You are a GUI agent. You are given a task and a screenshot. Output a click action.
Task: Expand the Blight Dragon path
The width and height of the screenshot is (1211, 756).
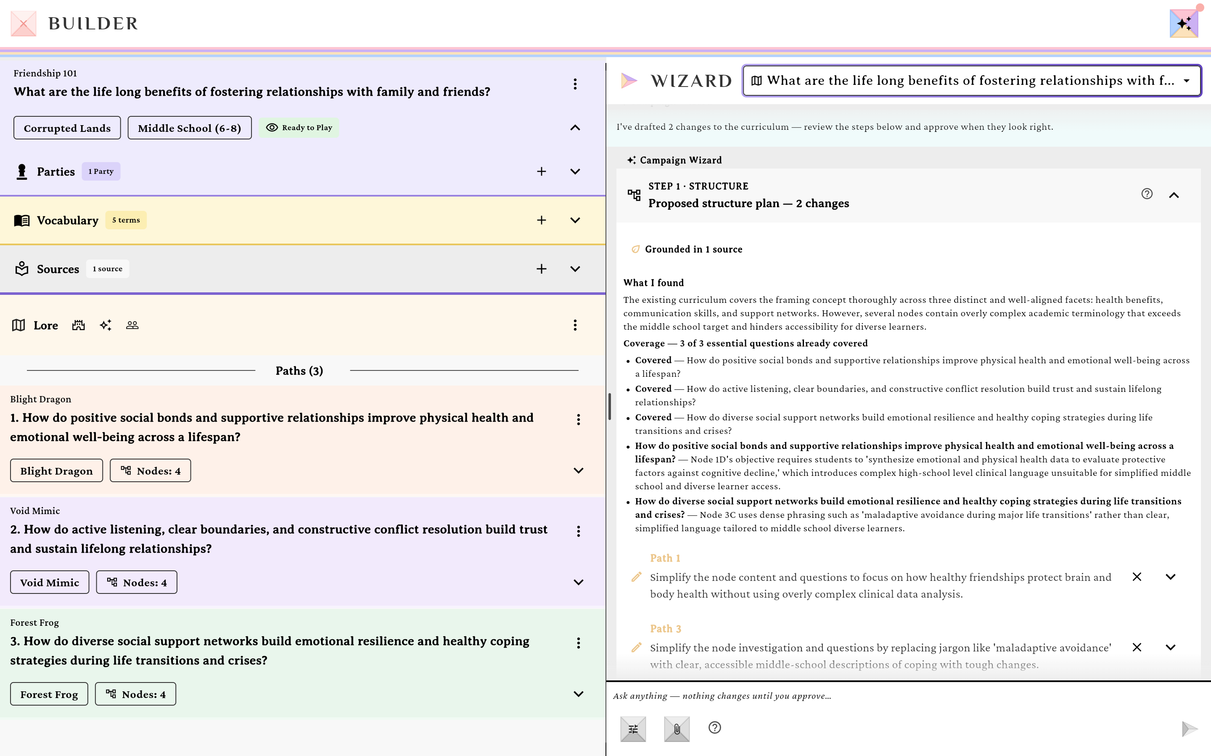click(579, 470)
